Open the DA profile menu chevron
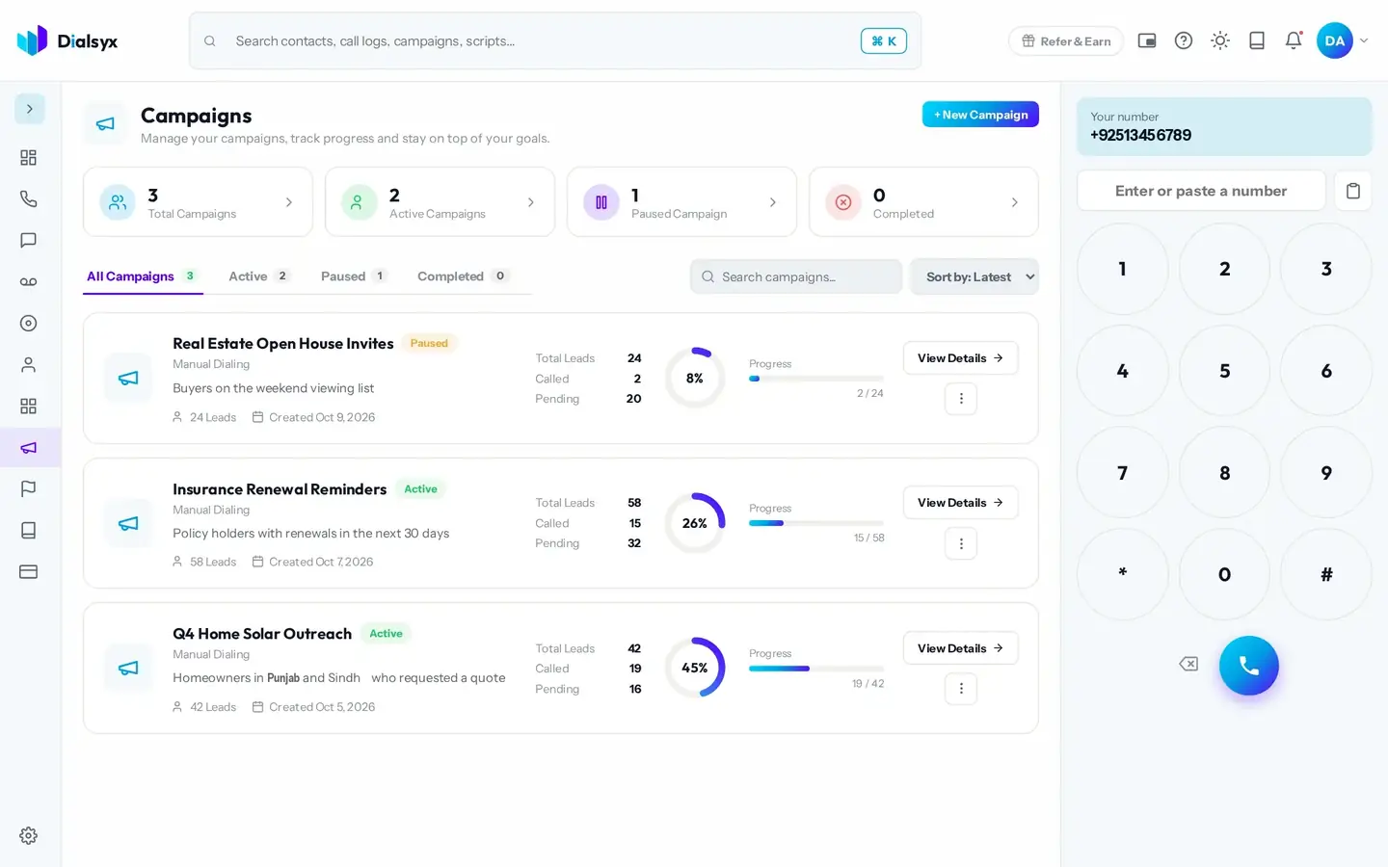 coord(1364,40)
